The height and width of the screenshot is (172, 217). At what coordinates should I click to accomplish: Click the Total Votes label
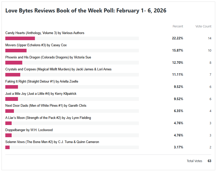194,161
